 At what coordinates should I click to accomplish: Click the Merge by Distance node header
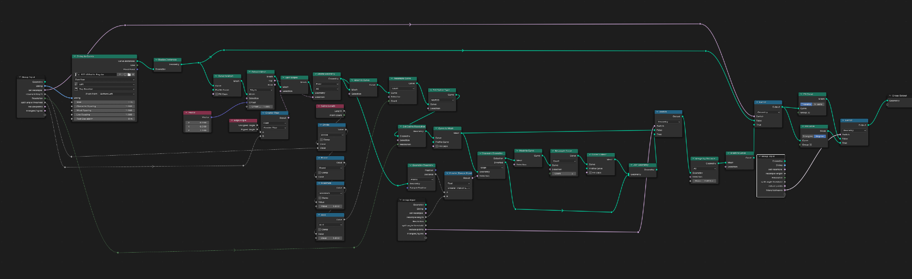click(x=705, y=158)
